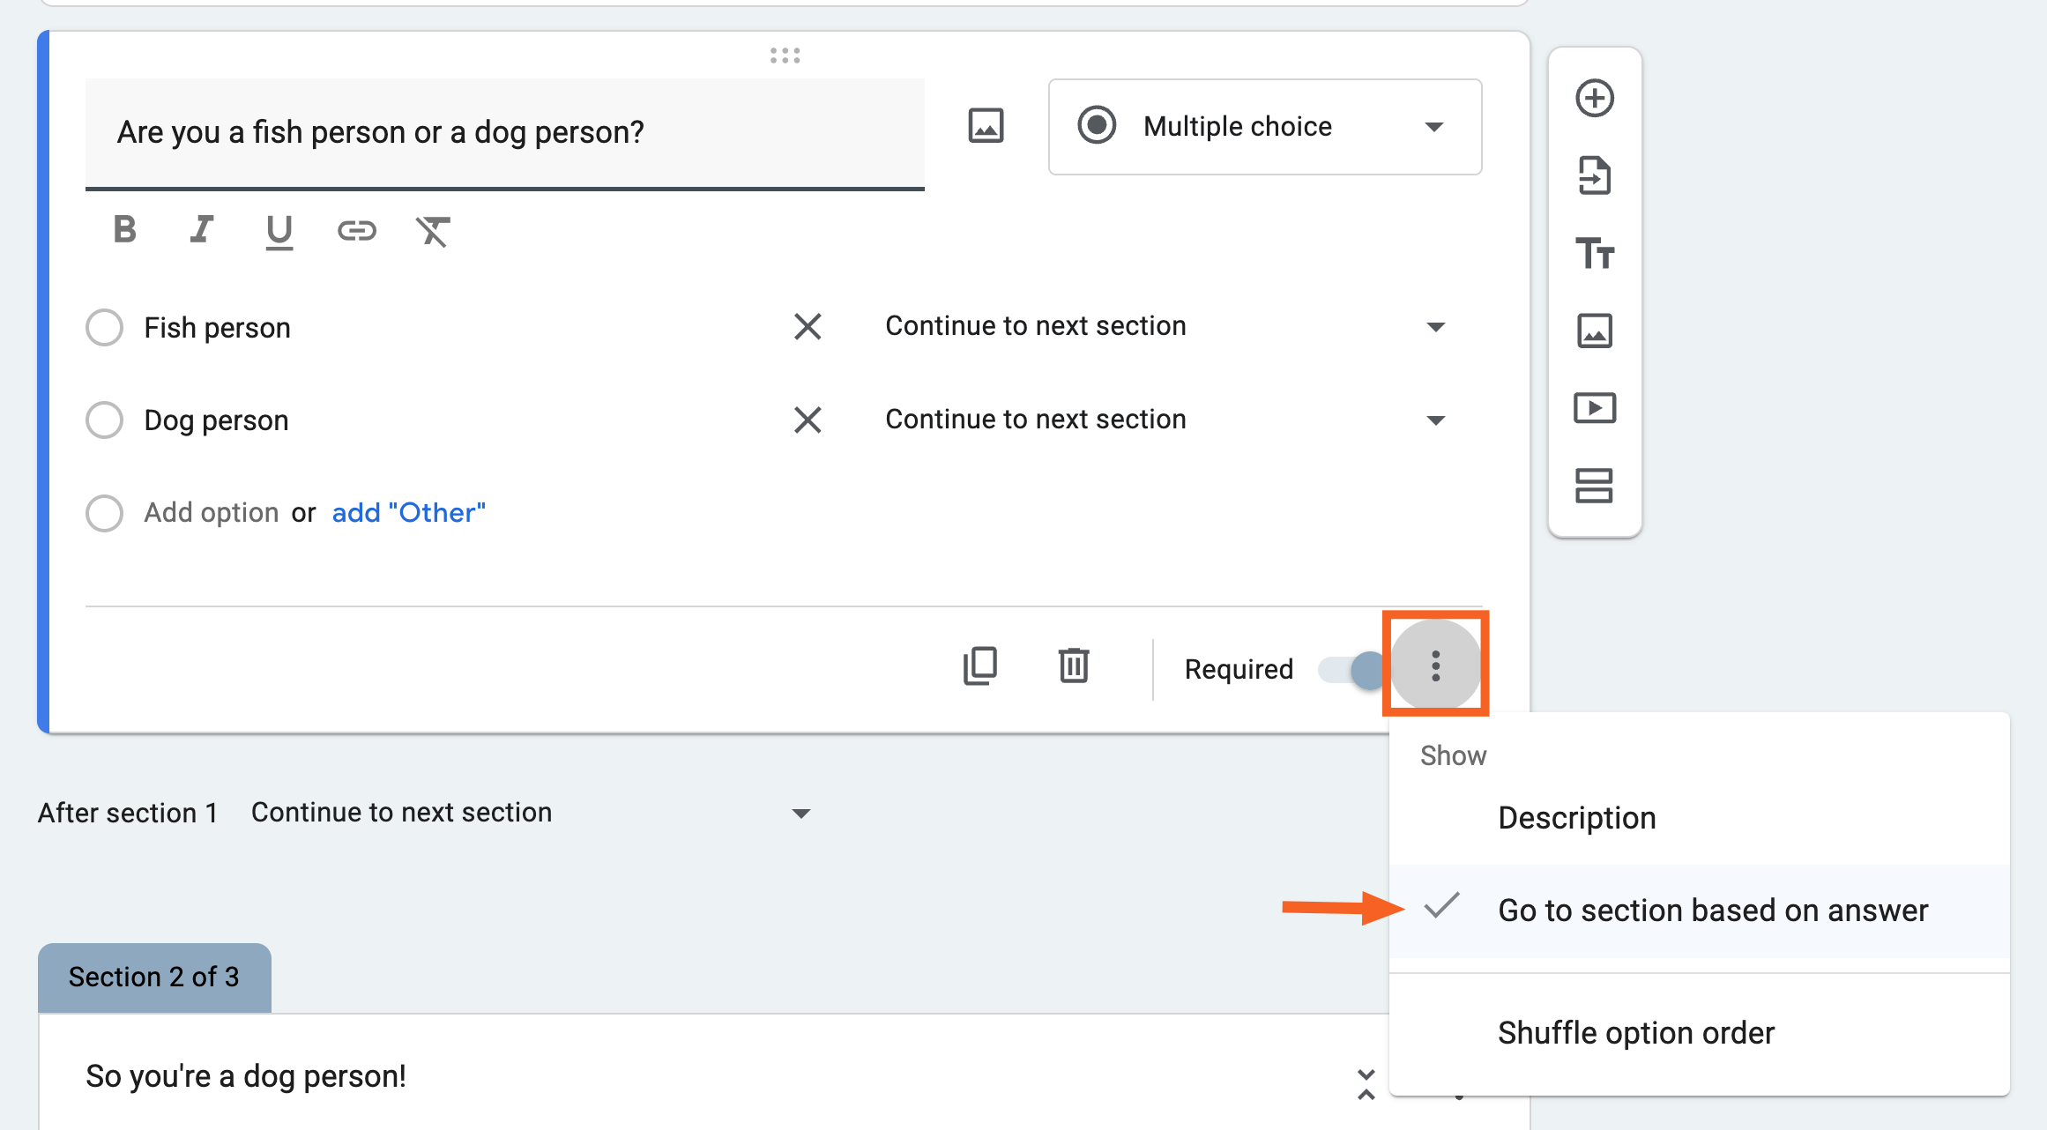The height and width of the screenshot is (1130, 2047).
Task: Apply italic formatting to question text
Action: point(202,229)
